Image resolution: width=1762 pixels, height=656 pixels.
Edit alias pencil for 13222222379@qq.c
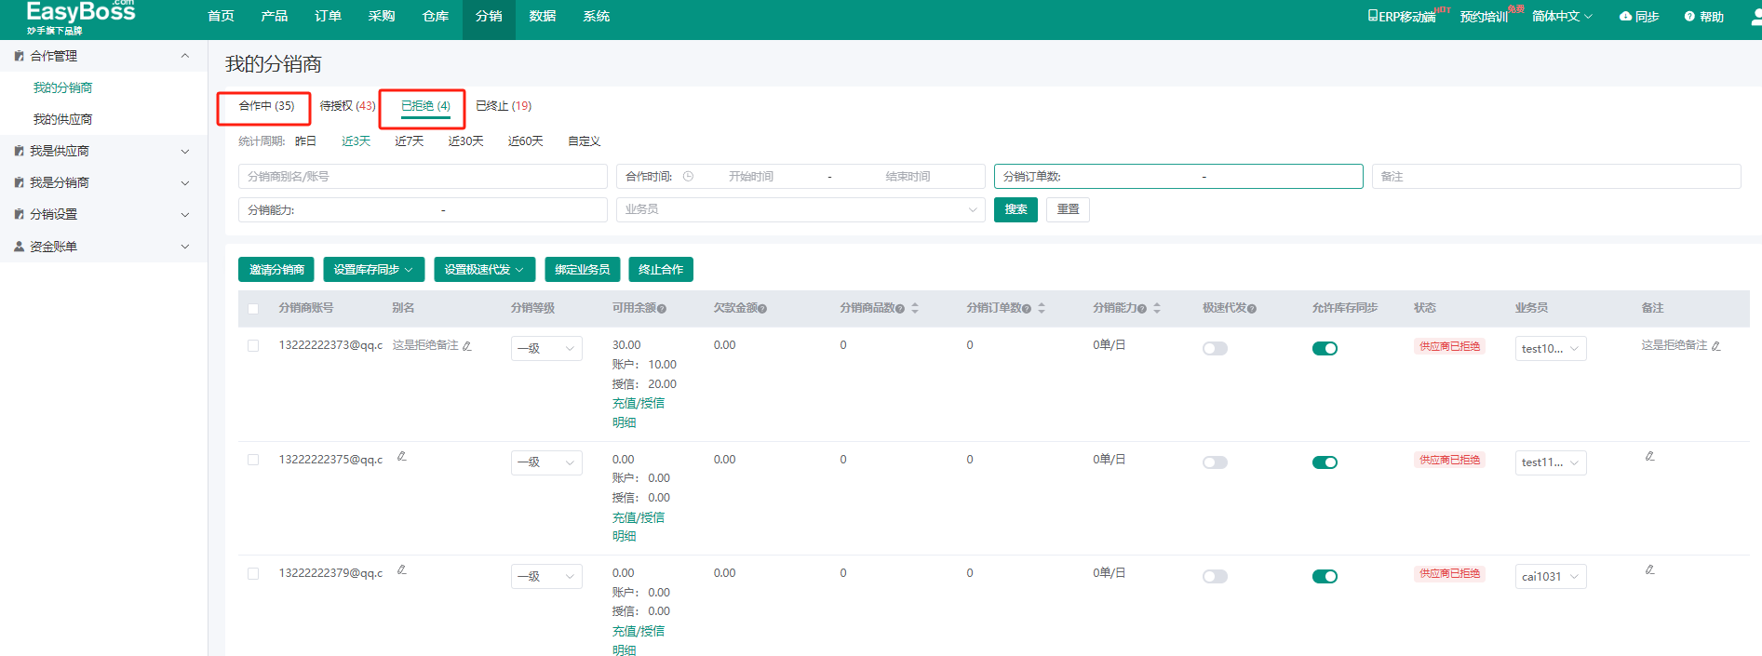coord(402,570)
